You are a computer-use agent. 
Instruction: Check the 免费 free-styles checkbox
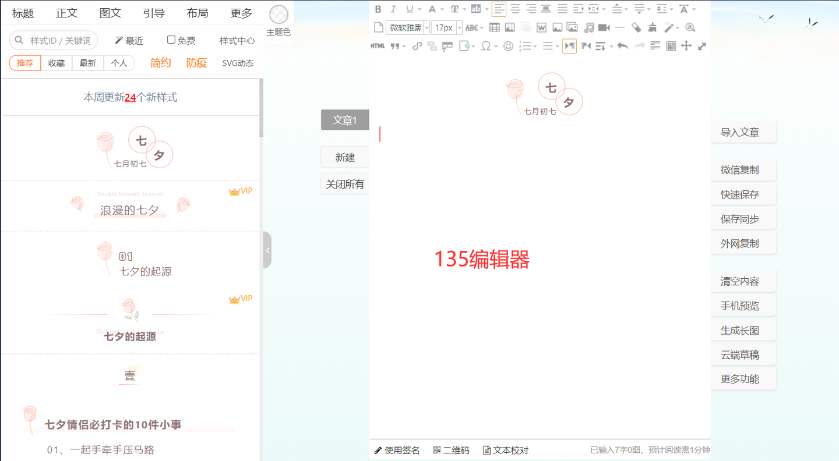pos(171,40)
